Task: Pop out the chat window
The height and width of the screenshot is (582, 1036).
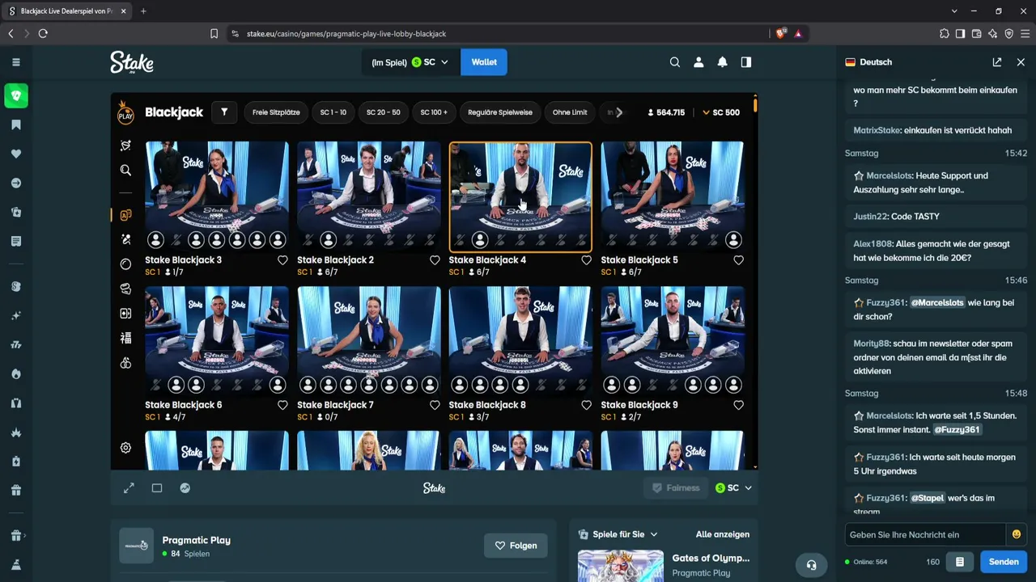Action: [x=997, y=62]
